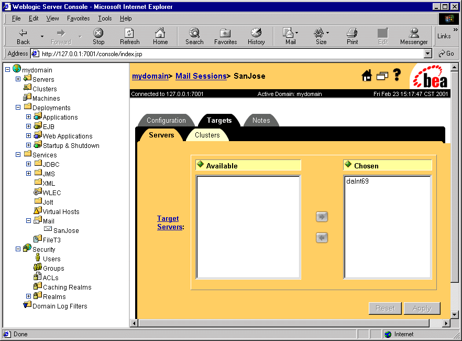Expand the JDBC node
Viewport: 462px width, 341px height.
29,164
